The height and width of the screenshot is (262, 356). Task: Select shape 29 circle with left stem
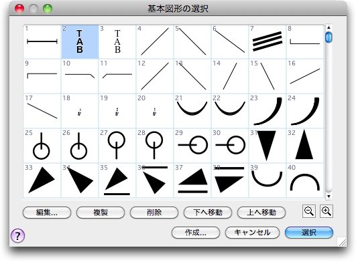(x=192, y=146)
